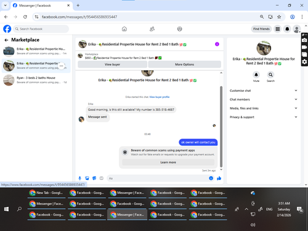Image resolution: width=308 pixels, height=231 pixels.
Task: Open three-dot options on selected Erika chat
Action: [x=61, y=66]
